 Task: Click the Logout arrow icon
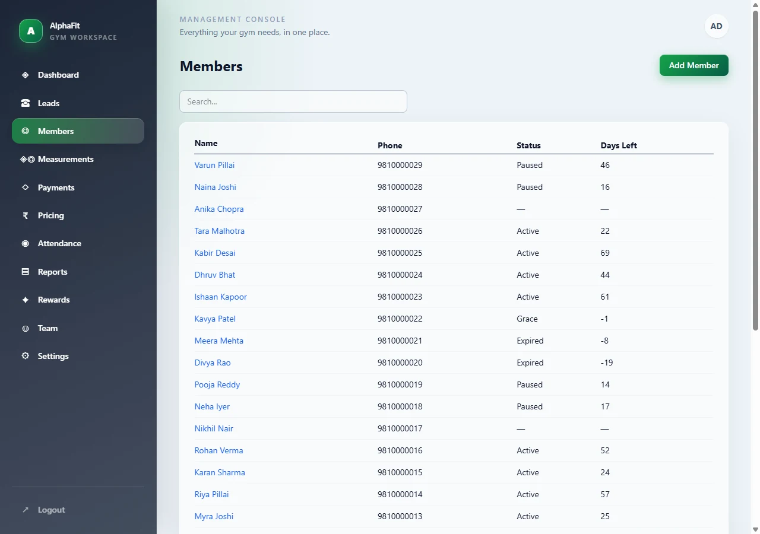25,510
